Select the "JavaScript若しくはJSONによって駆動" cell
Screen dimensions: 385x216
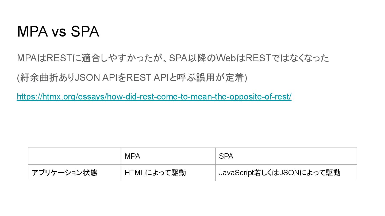[x=286, y=173]
